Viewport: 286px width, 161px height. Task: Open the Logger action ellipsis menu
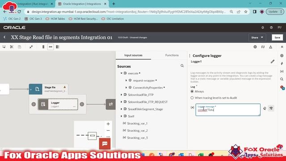[74, 106]
